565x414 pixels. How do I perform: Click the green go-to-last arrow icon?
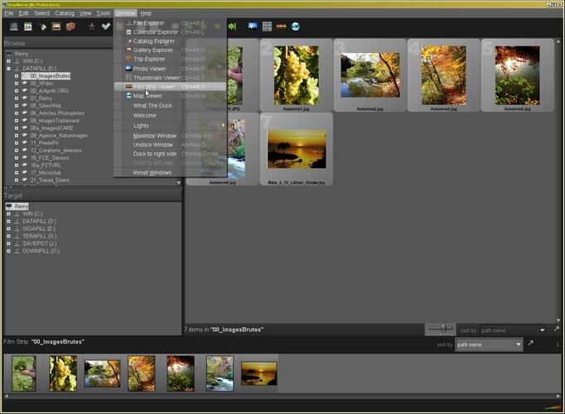(x=233, y=26)
